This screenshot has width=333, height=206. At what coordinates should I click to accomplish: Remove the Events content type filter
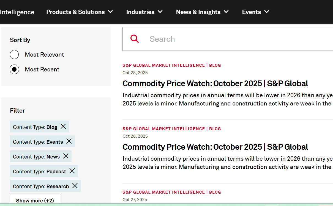69,141
